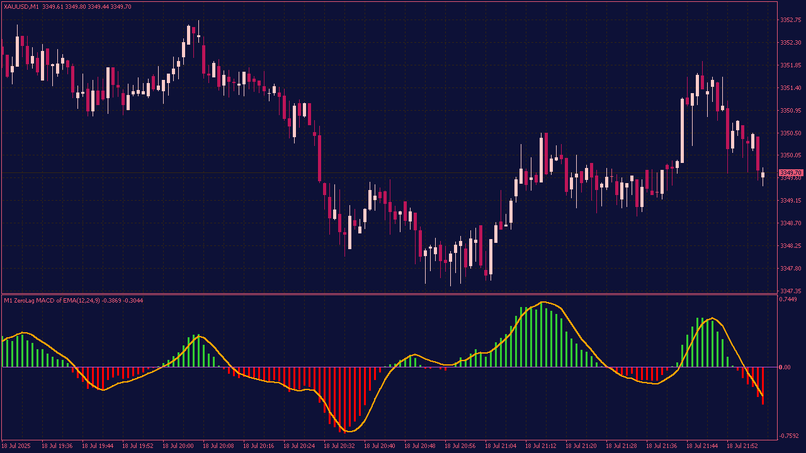Click the XAUUSD,M1 chart title text
The height and width of the screenshot is (453, 806).
[x=21, y=6]
